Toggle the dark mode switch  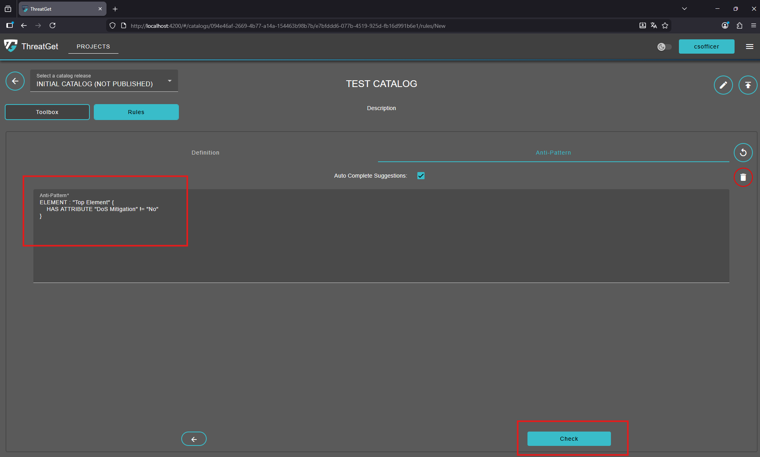[664, 47]
